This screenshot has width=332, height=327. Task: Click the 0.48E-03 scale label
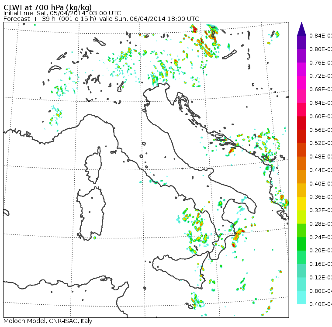pos(321,157)
